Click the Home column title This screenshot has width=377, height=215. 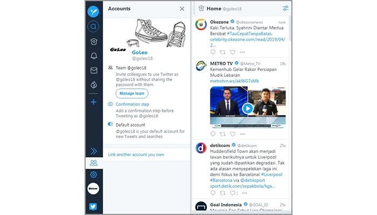pos(214,9)
